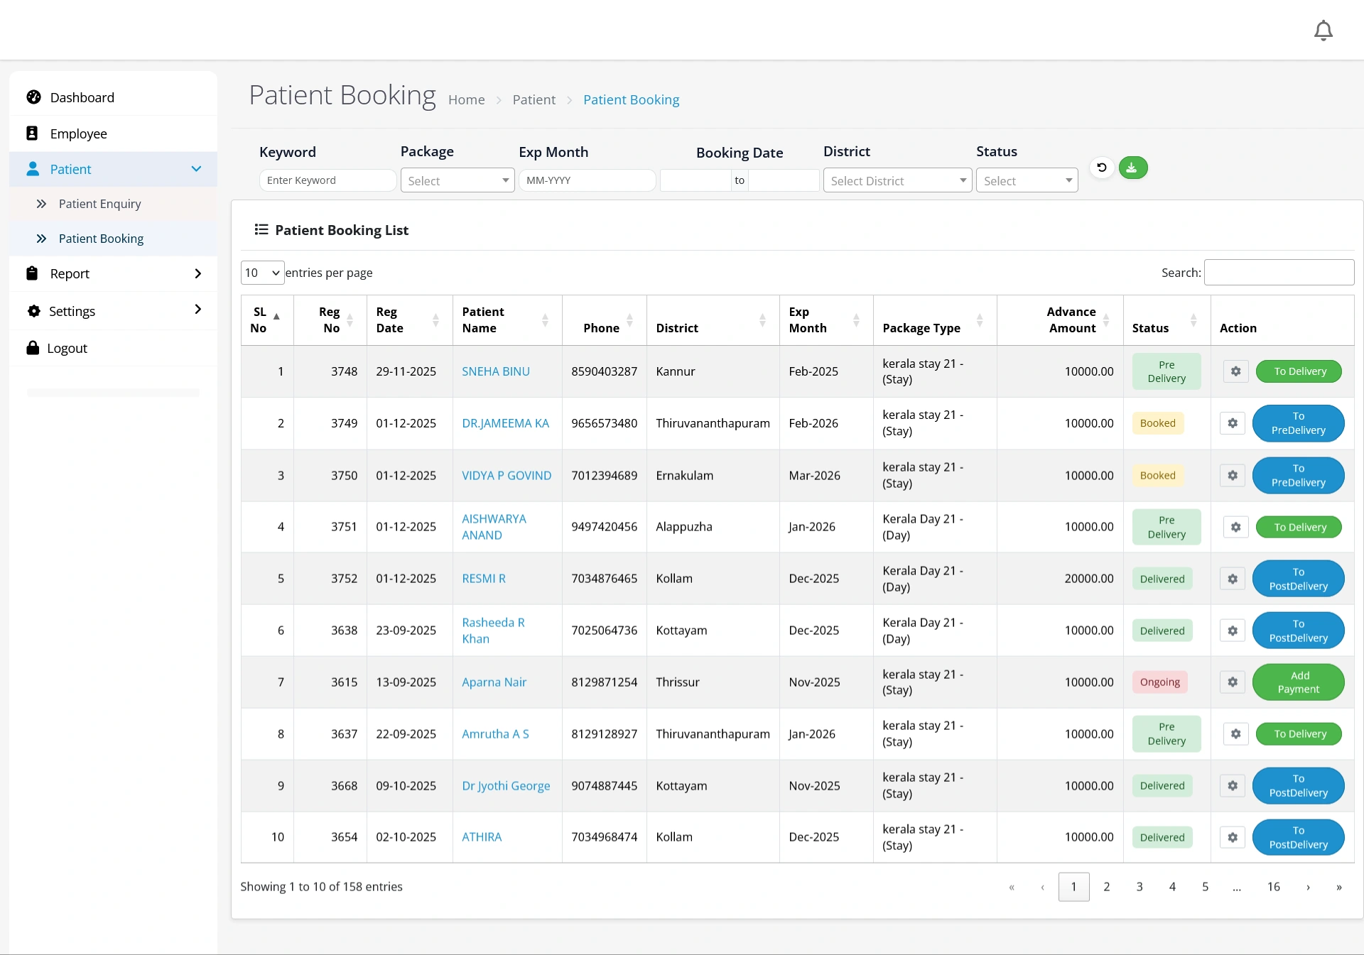Image resolution: width=1364 pixels, height=955 pixels.
Task: Open the Package select dropdown
Action: tap(458, 180)
